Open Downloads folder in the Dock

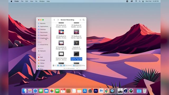(139, 91)
